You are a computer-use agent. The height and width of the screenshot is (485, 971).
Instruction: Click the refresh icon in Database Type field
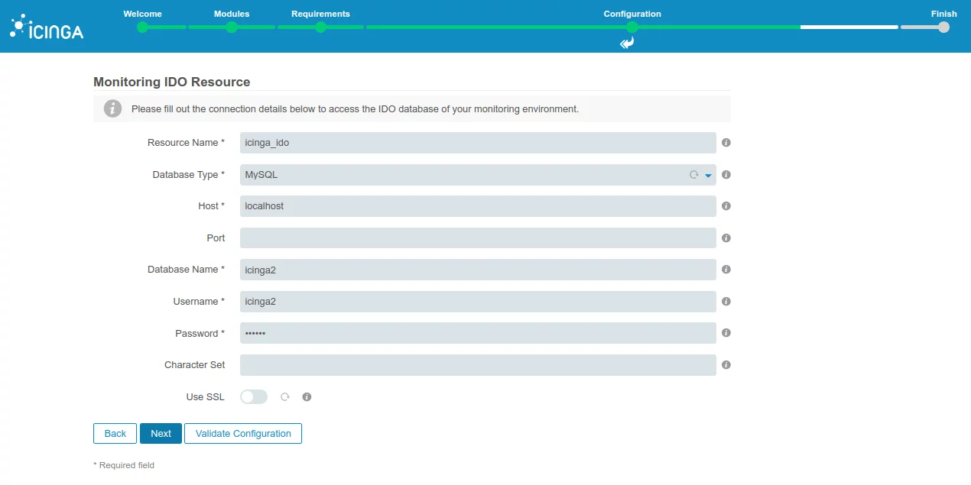coord(694,175)
